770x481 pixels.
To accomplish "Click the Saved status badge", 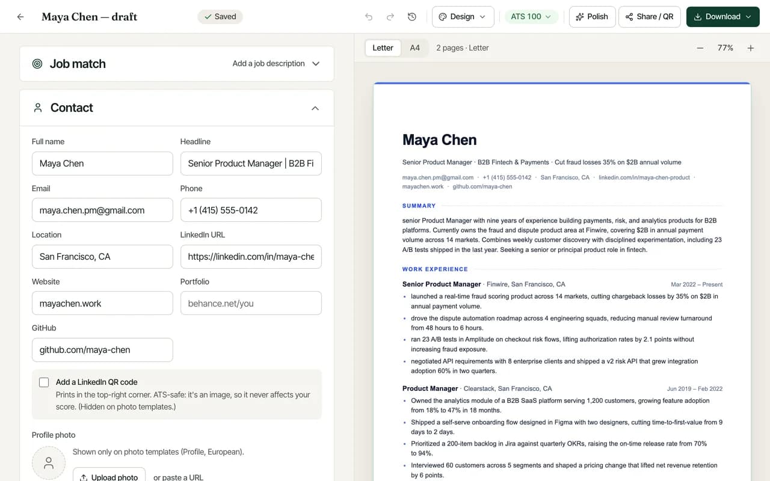I will tap(220, 17).
